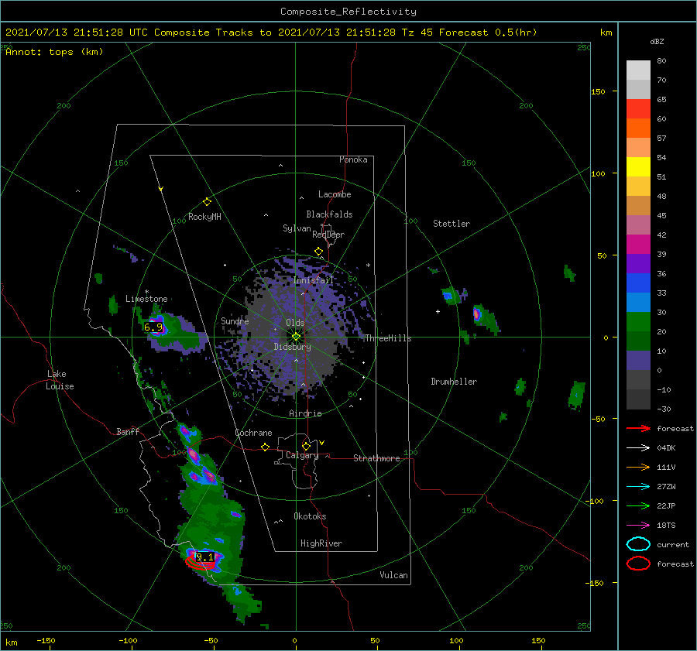697x651 pixels.
Task: Click the ThreeHills label
Action: [388, 338]
